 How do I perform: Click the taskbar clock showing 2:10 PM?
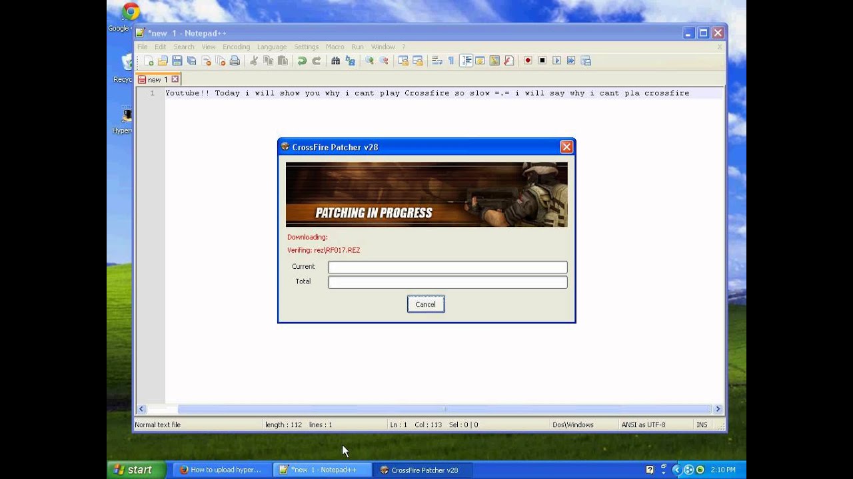pyautogui.click(x=723, y=470)
